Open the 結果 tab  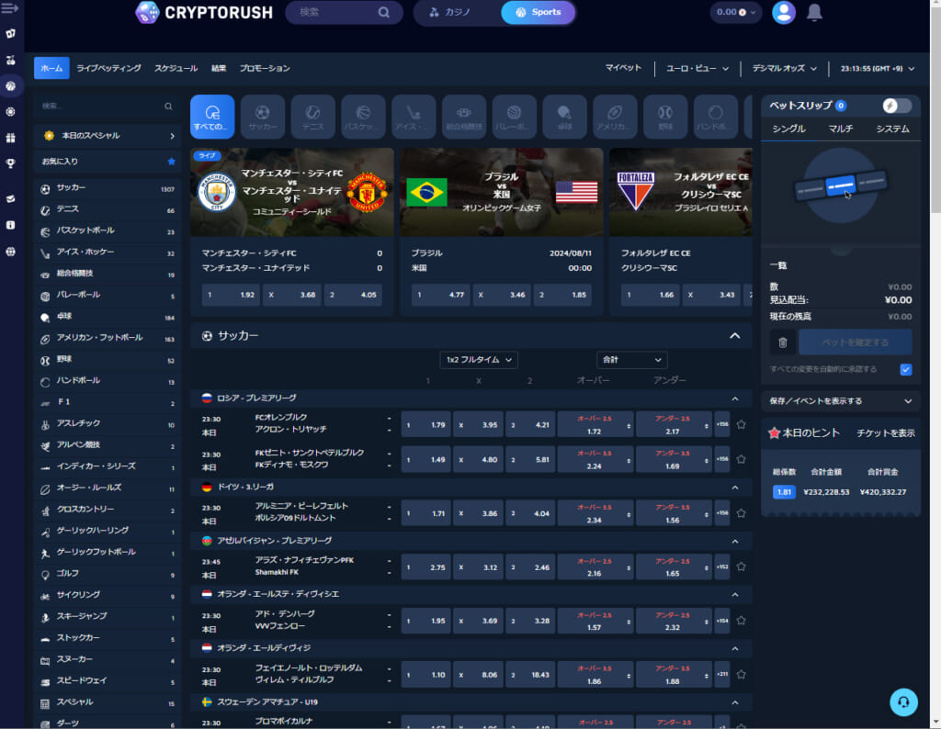pos(219,68)
